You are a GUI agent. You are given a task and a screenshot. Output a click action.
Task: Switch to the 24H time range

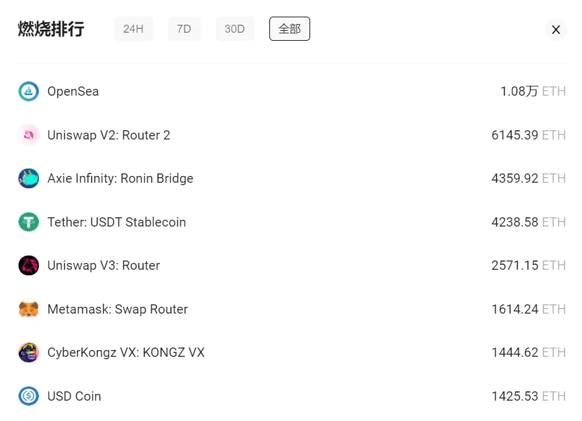coord(133,29)
